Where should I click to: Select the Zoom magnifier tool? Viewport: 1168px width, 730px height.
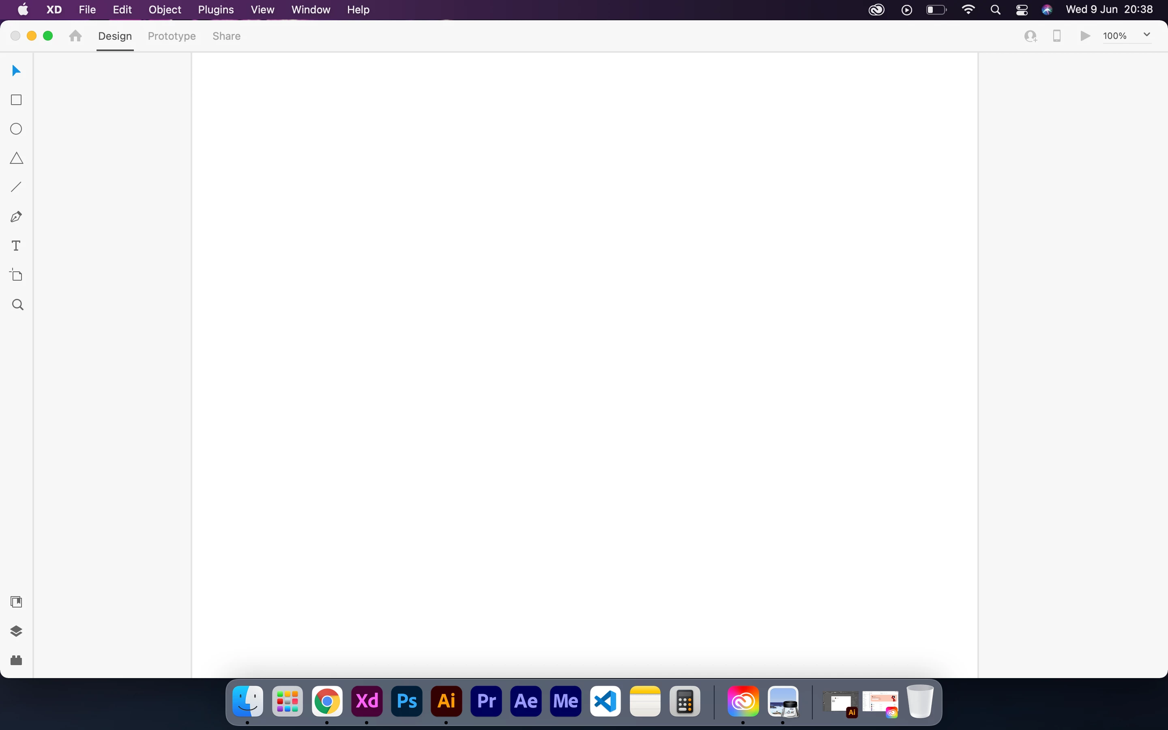(x=17, y=305)
